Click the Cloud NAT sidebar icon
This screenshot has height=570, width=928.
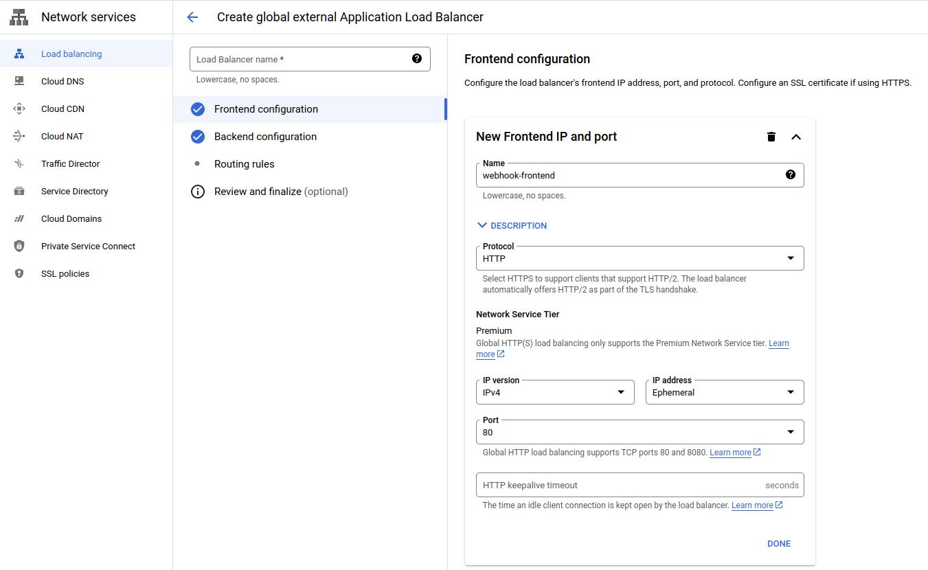(19, 136)
